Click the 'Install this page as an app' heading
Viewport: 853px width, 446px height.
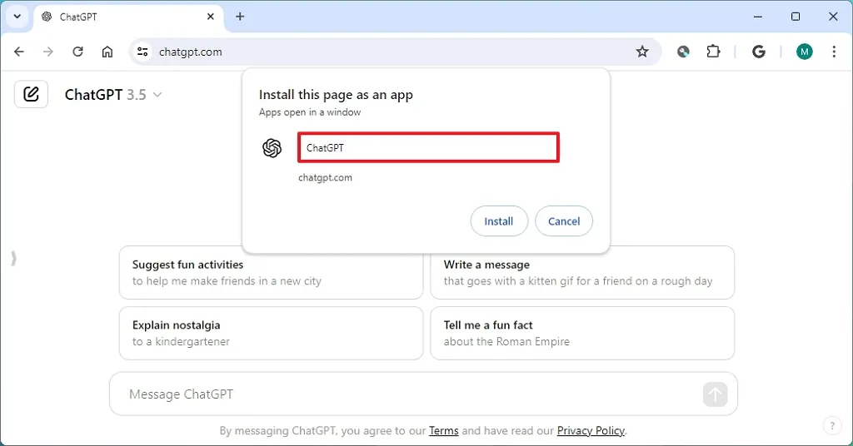coord(336,95)
